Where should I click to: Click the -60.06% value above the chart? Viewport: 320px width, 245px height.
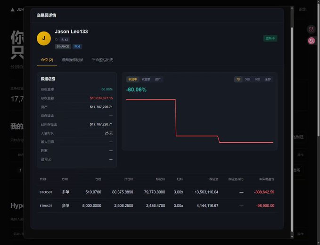pos(136,90)
